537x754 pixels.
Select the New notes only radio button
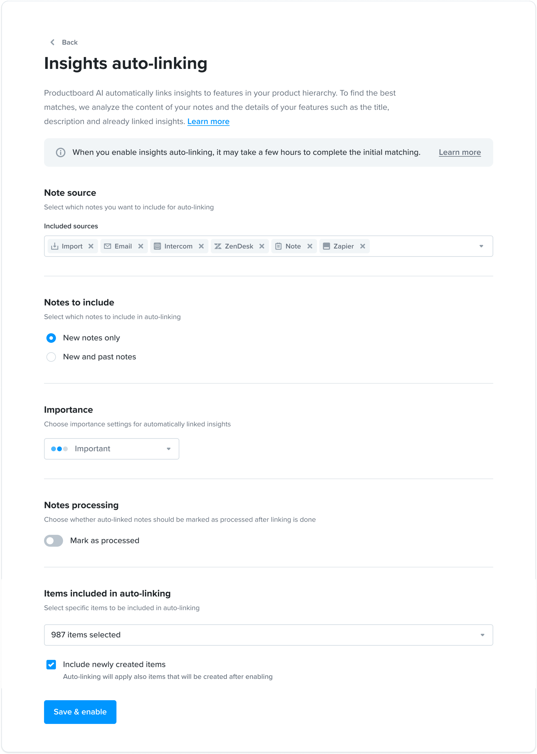click(51, 337)
